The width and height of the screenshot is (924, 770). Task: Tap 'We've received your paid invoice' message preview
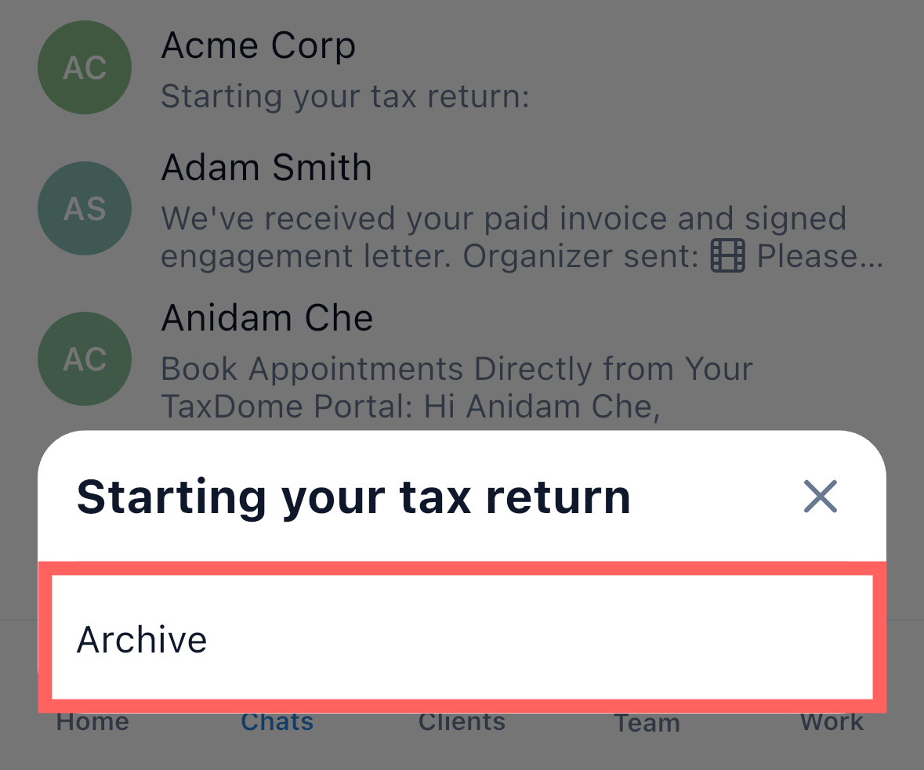[503, 219]
